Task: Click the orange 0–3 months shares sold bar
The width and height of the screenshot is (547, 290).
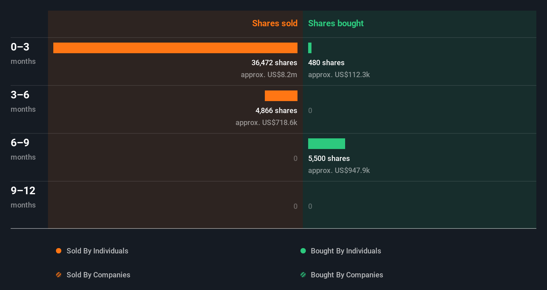Action: tap(175, 48)
